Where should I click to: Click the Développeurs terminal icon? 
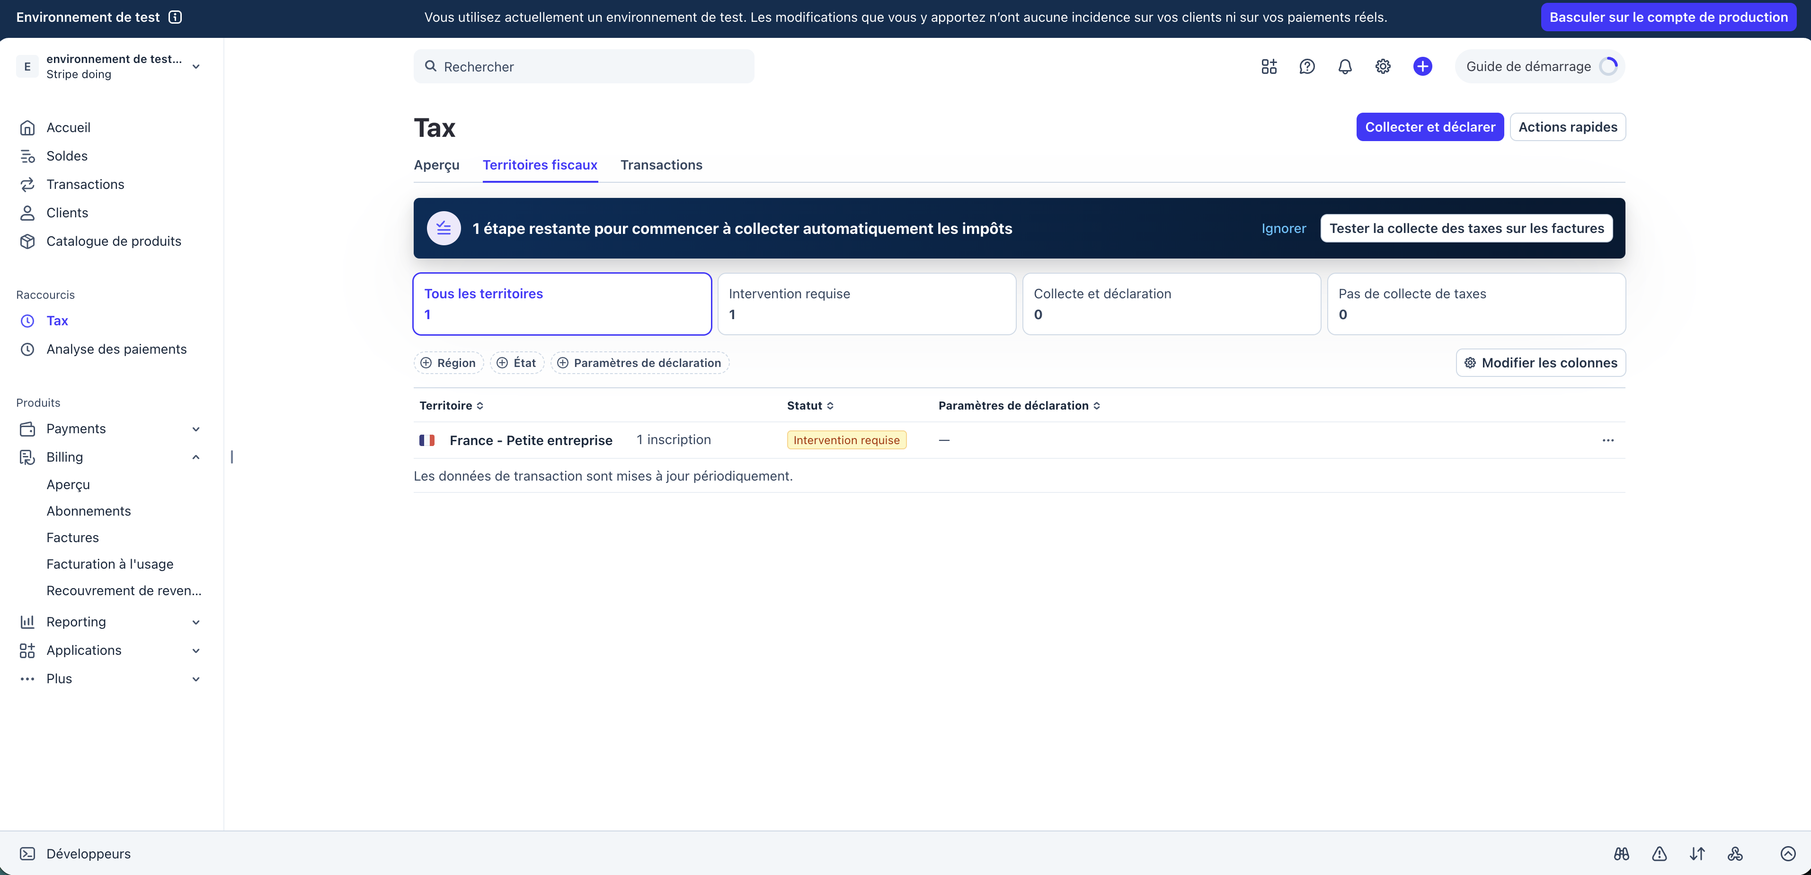tap(27, 853)
